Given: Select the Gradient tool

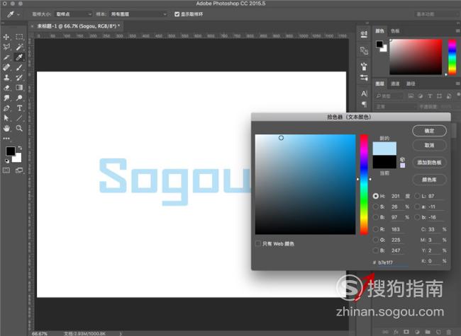Looking at the screenshot, I should (x=19, y=88).
